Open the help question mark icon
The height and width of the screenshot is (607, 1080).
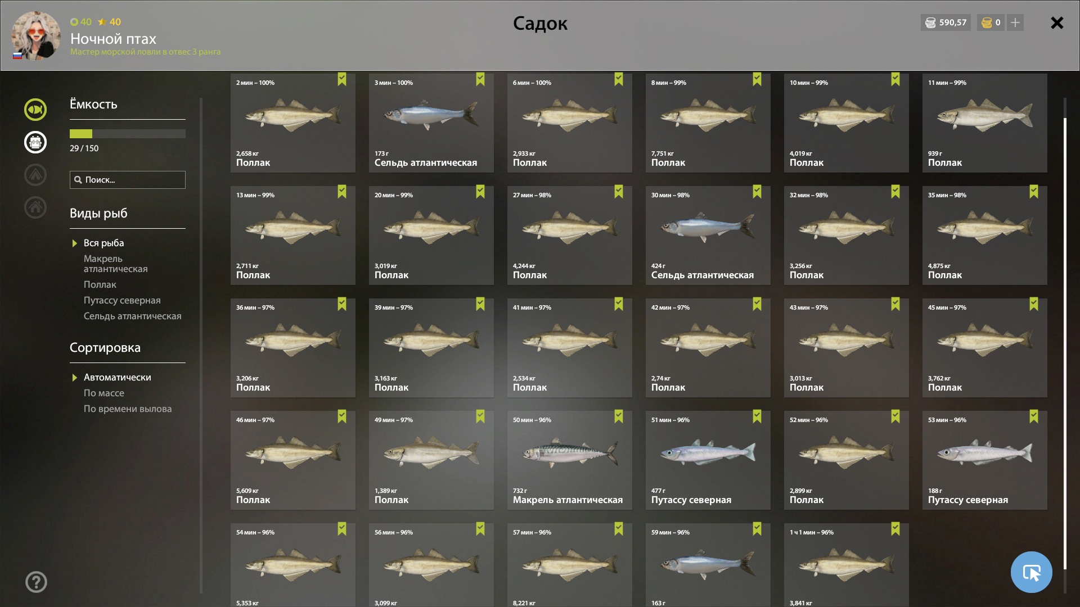pos(36,582)
